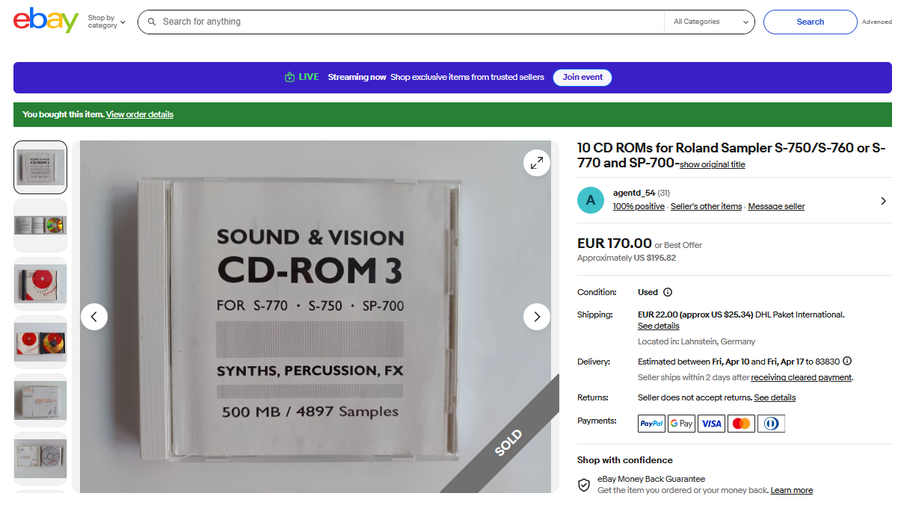Screen dimensions: 904x505
Task: Click the Condition info icon next to Used
Action: pos(668,292)
